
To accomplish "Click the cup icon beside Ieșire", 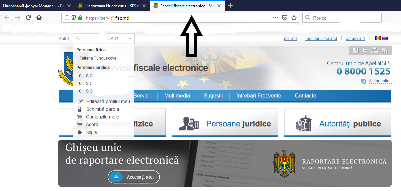I will coord(80,132).
